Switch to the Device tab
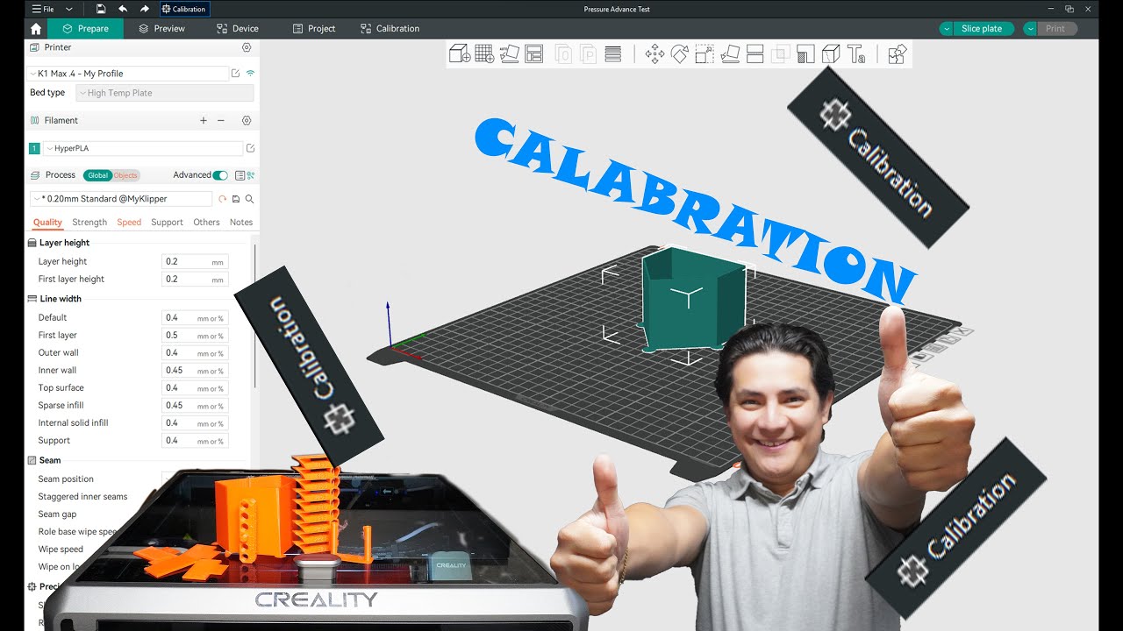Image resolution: width=1123 pixels, height=631 pixels. point(237,28)
